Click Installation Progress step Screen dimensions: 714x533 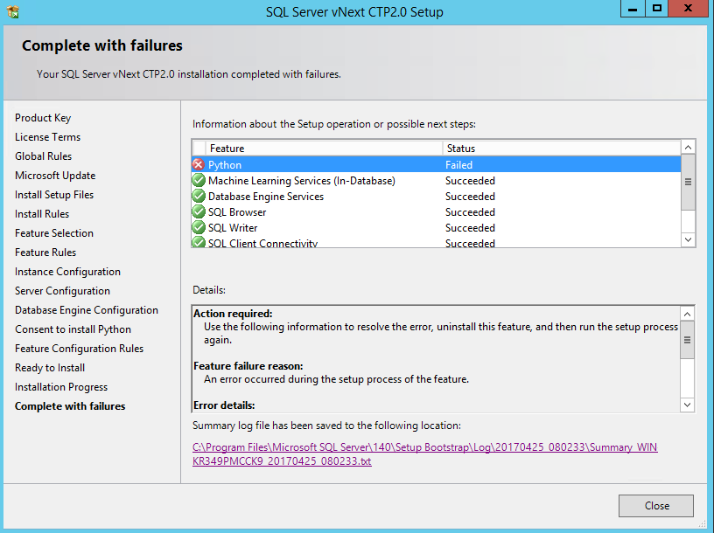click(x=61, y=387)
